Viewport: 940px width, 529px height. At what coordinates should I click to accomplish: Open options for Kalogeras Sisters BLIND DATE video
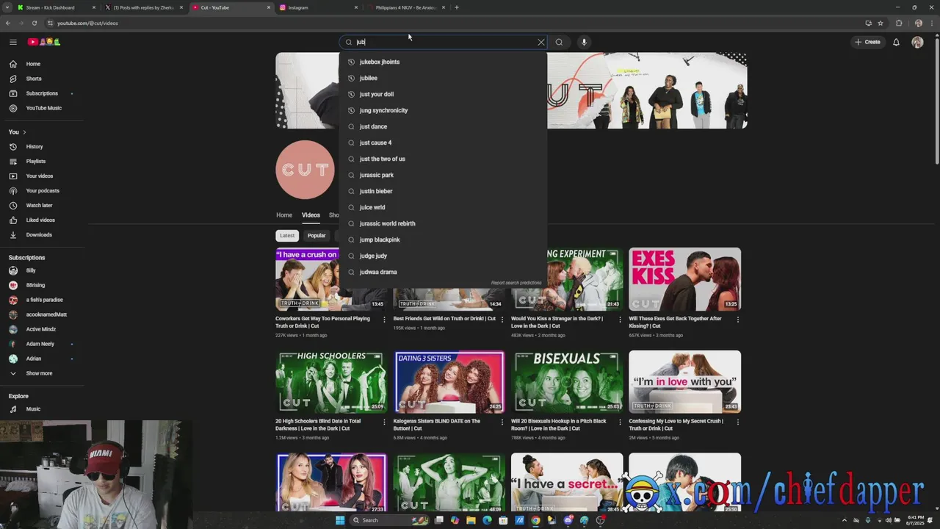tap(502, 422)
